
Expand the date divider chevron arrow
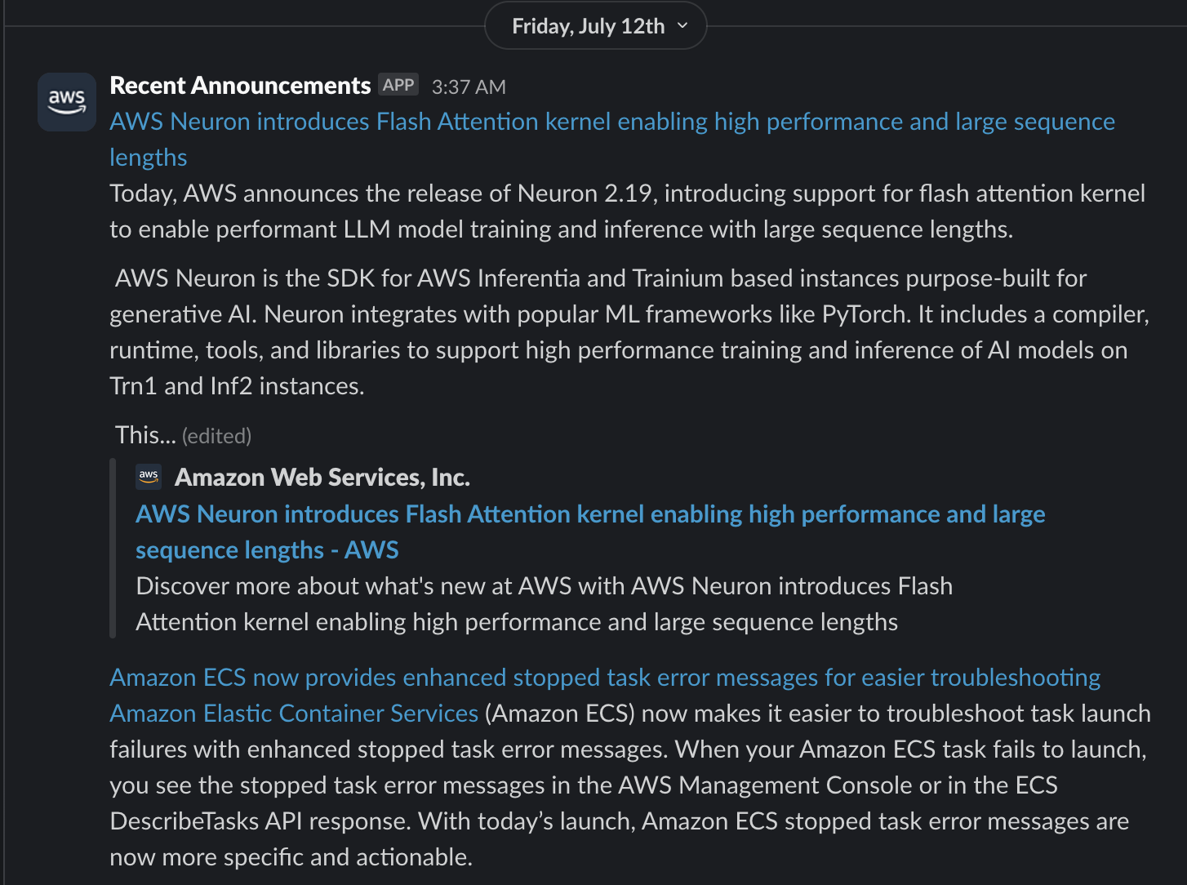click(x=682, y=26)
